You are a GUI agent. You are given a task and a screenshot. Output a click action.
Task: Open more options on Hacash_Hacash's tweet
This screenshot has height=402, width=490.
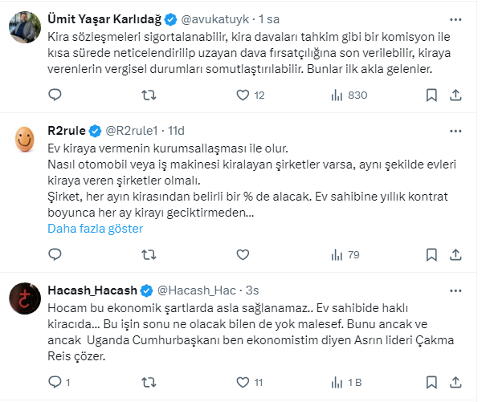(455, 289)
